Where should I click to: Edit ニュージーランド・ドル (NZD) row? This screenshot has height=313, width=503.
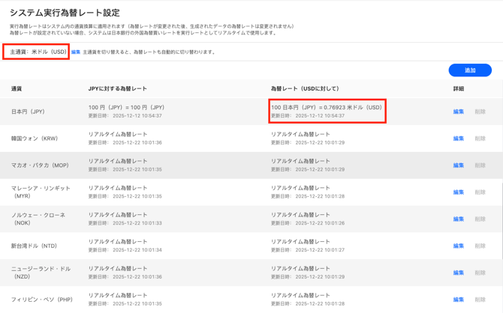[x=459, y=273]
